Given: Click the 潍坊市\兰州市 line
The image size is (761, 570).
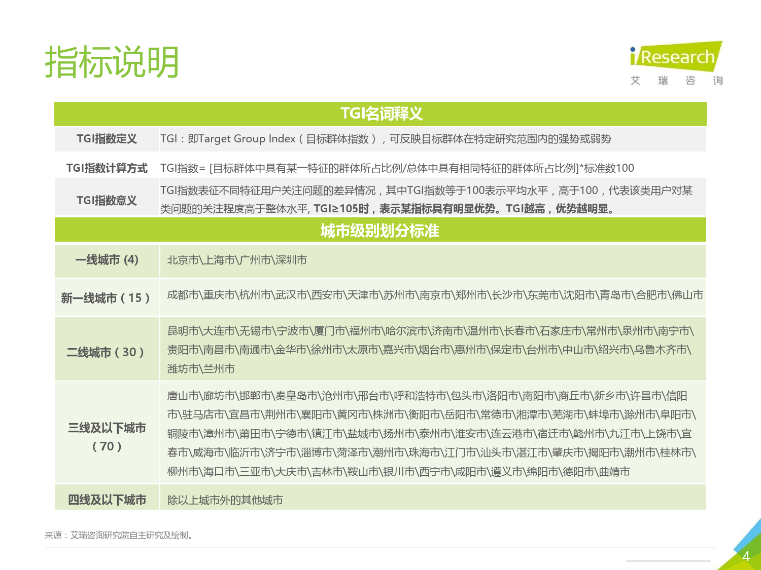Looking at the screenshot, I should click(x=201, y=369).
